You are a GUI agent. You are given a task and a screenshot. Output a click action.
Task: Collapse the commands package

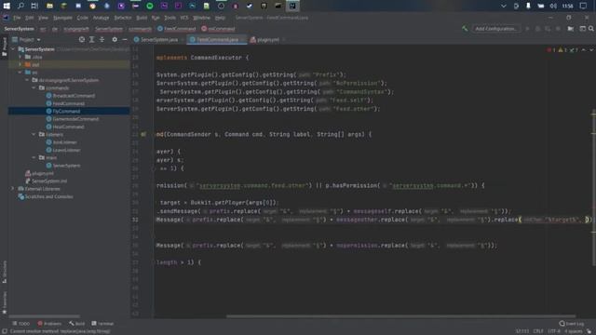34,87
